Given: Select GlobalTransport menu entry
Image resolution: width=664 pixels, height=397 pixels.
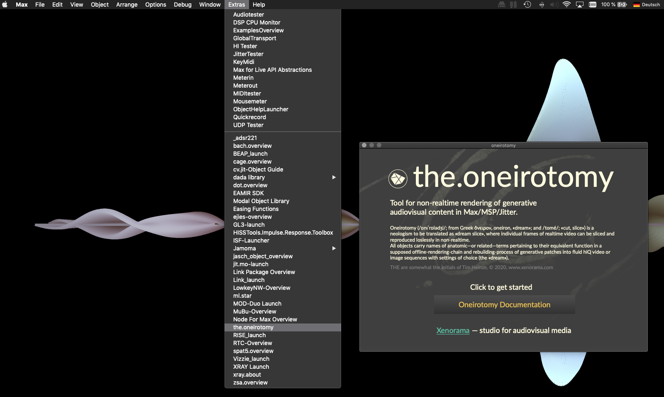Looking at the screenshot, I should 283,38.
